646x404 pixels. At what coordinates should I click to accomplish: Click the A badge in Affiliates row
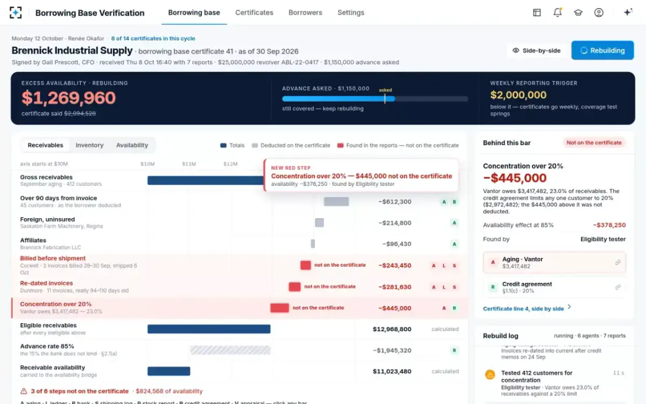click(x=454, y=244)
